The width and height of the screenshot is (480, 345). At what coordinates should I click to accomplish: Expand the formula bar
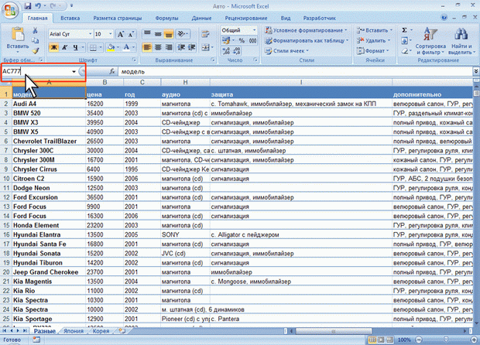[x=475, y=71]
